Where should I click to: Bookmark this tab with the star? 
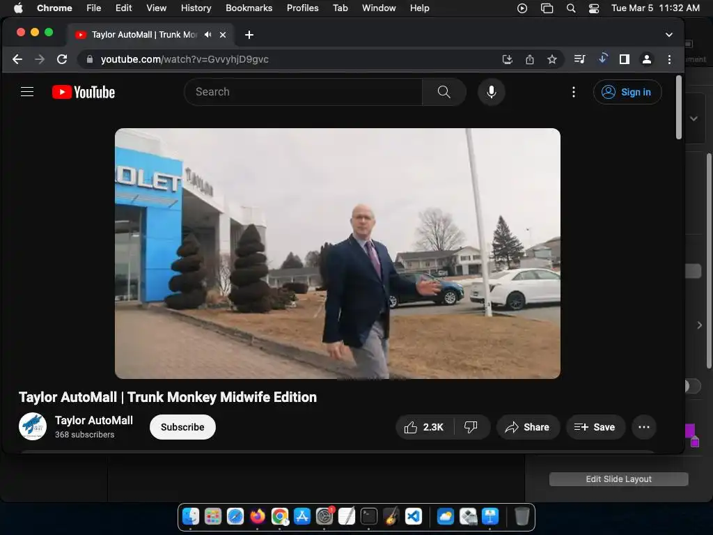[552, 59]
